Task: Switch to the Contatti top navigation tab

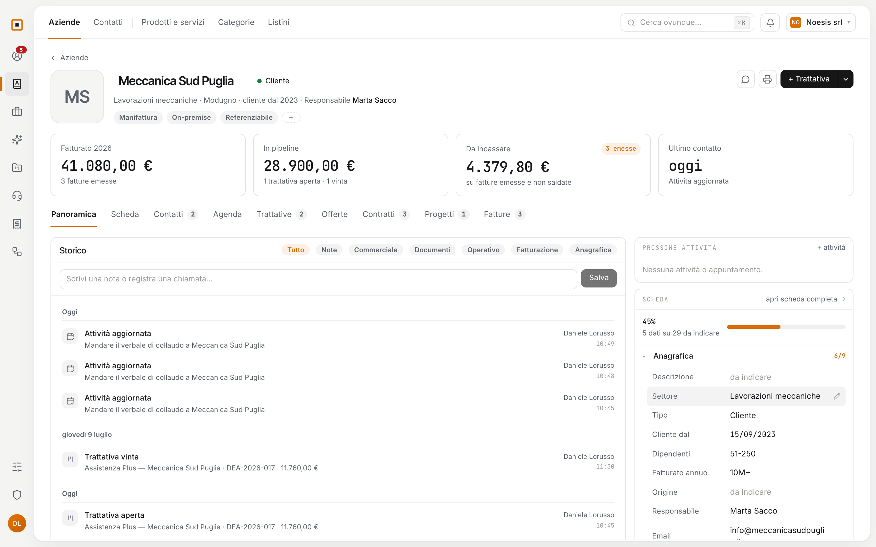Action: (x=108, y=22)
